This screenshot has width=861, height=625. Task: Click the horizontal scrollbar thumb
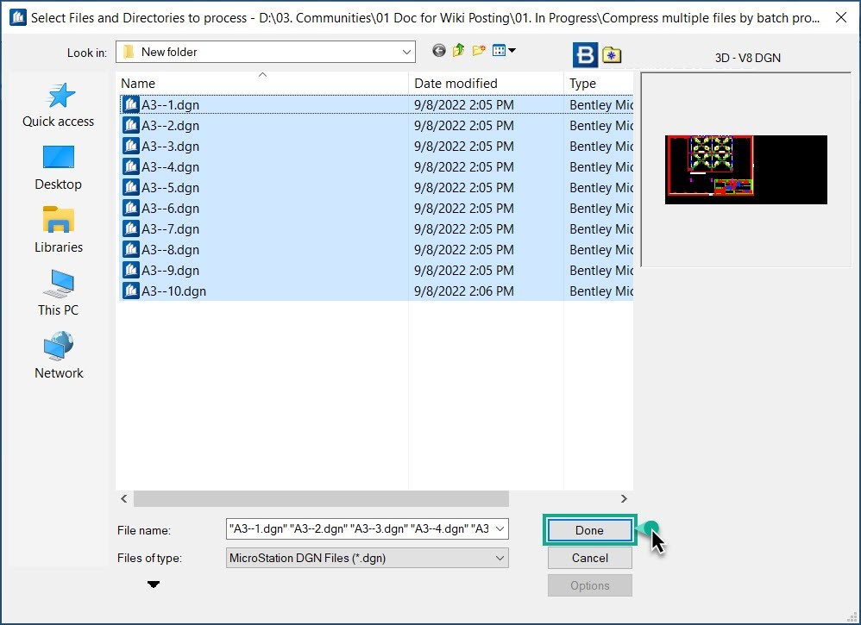tap(321, 498)
